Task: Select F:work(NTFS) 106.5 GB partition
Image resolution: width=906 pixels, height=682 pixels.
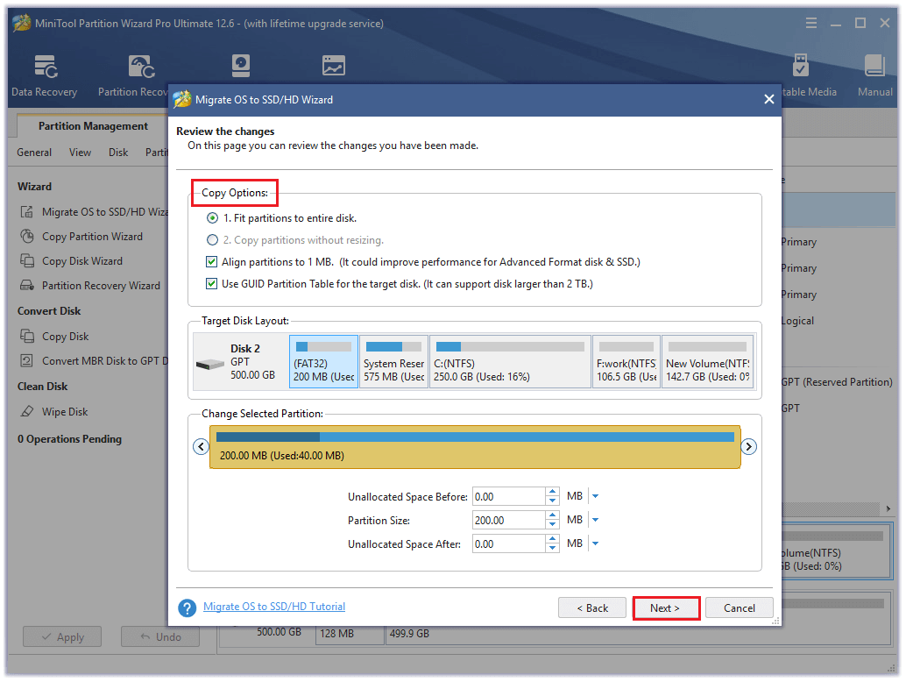Action: (626, 362)
